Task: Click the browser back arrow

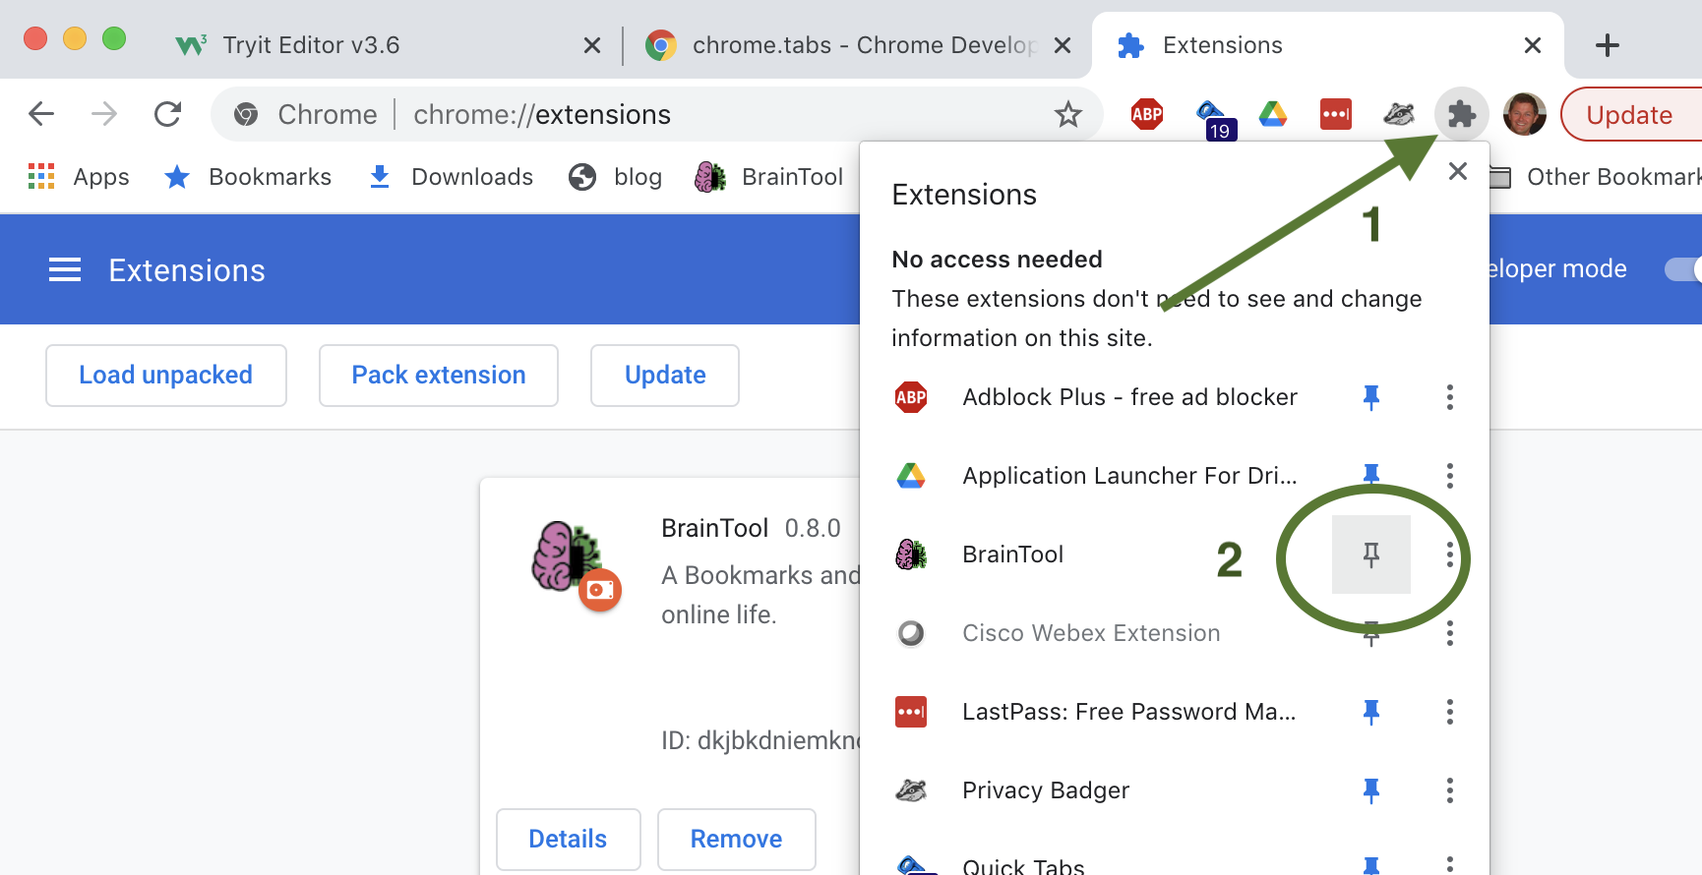Action: click(41, 114)
